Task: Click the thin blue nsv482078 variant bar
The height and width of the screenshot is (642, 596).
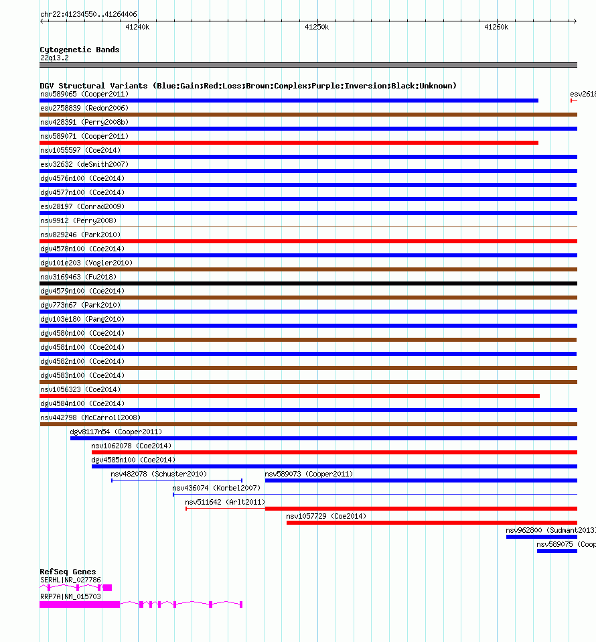Action: [x=177, y=480]
